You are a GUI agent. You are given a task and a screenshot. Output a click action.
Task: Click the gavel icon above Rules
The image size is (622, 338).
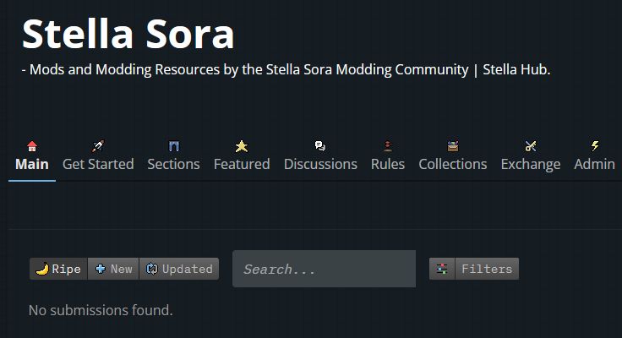pyautogui.click(x=388, y=146)
